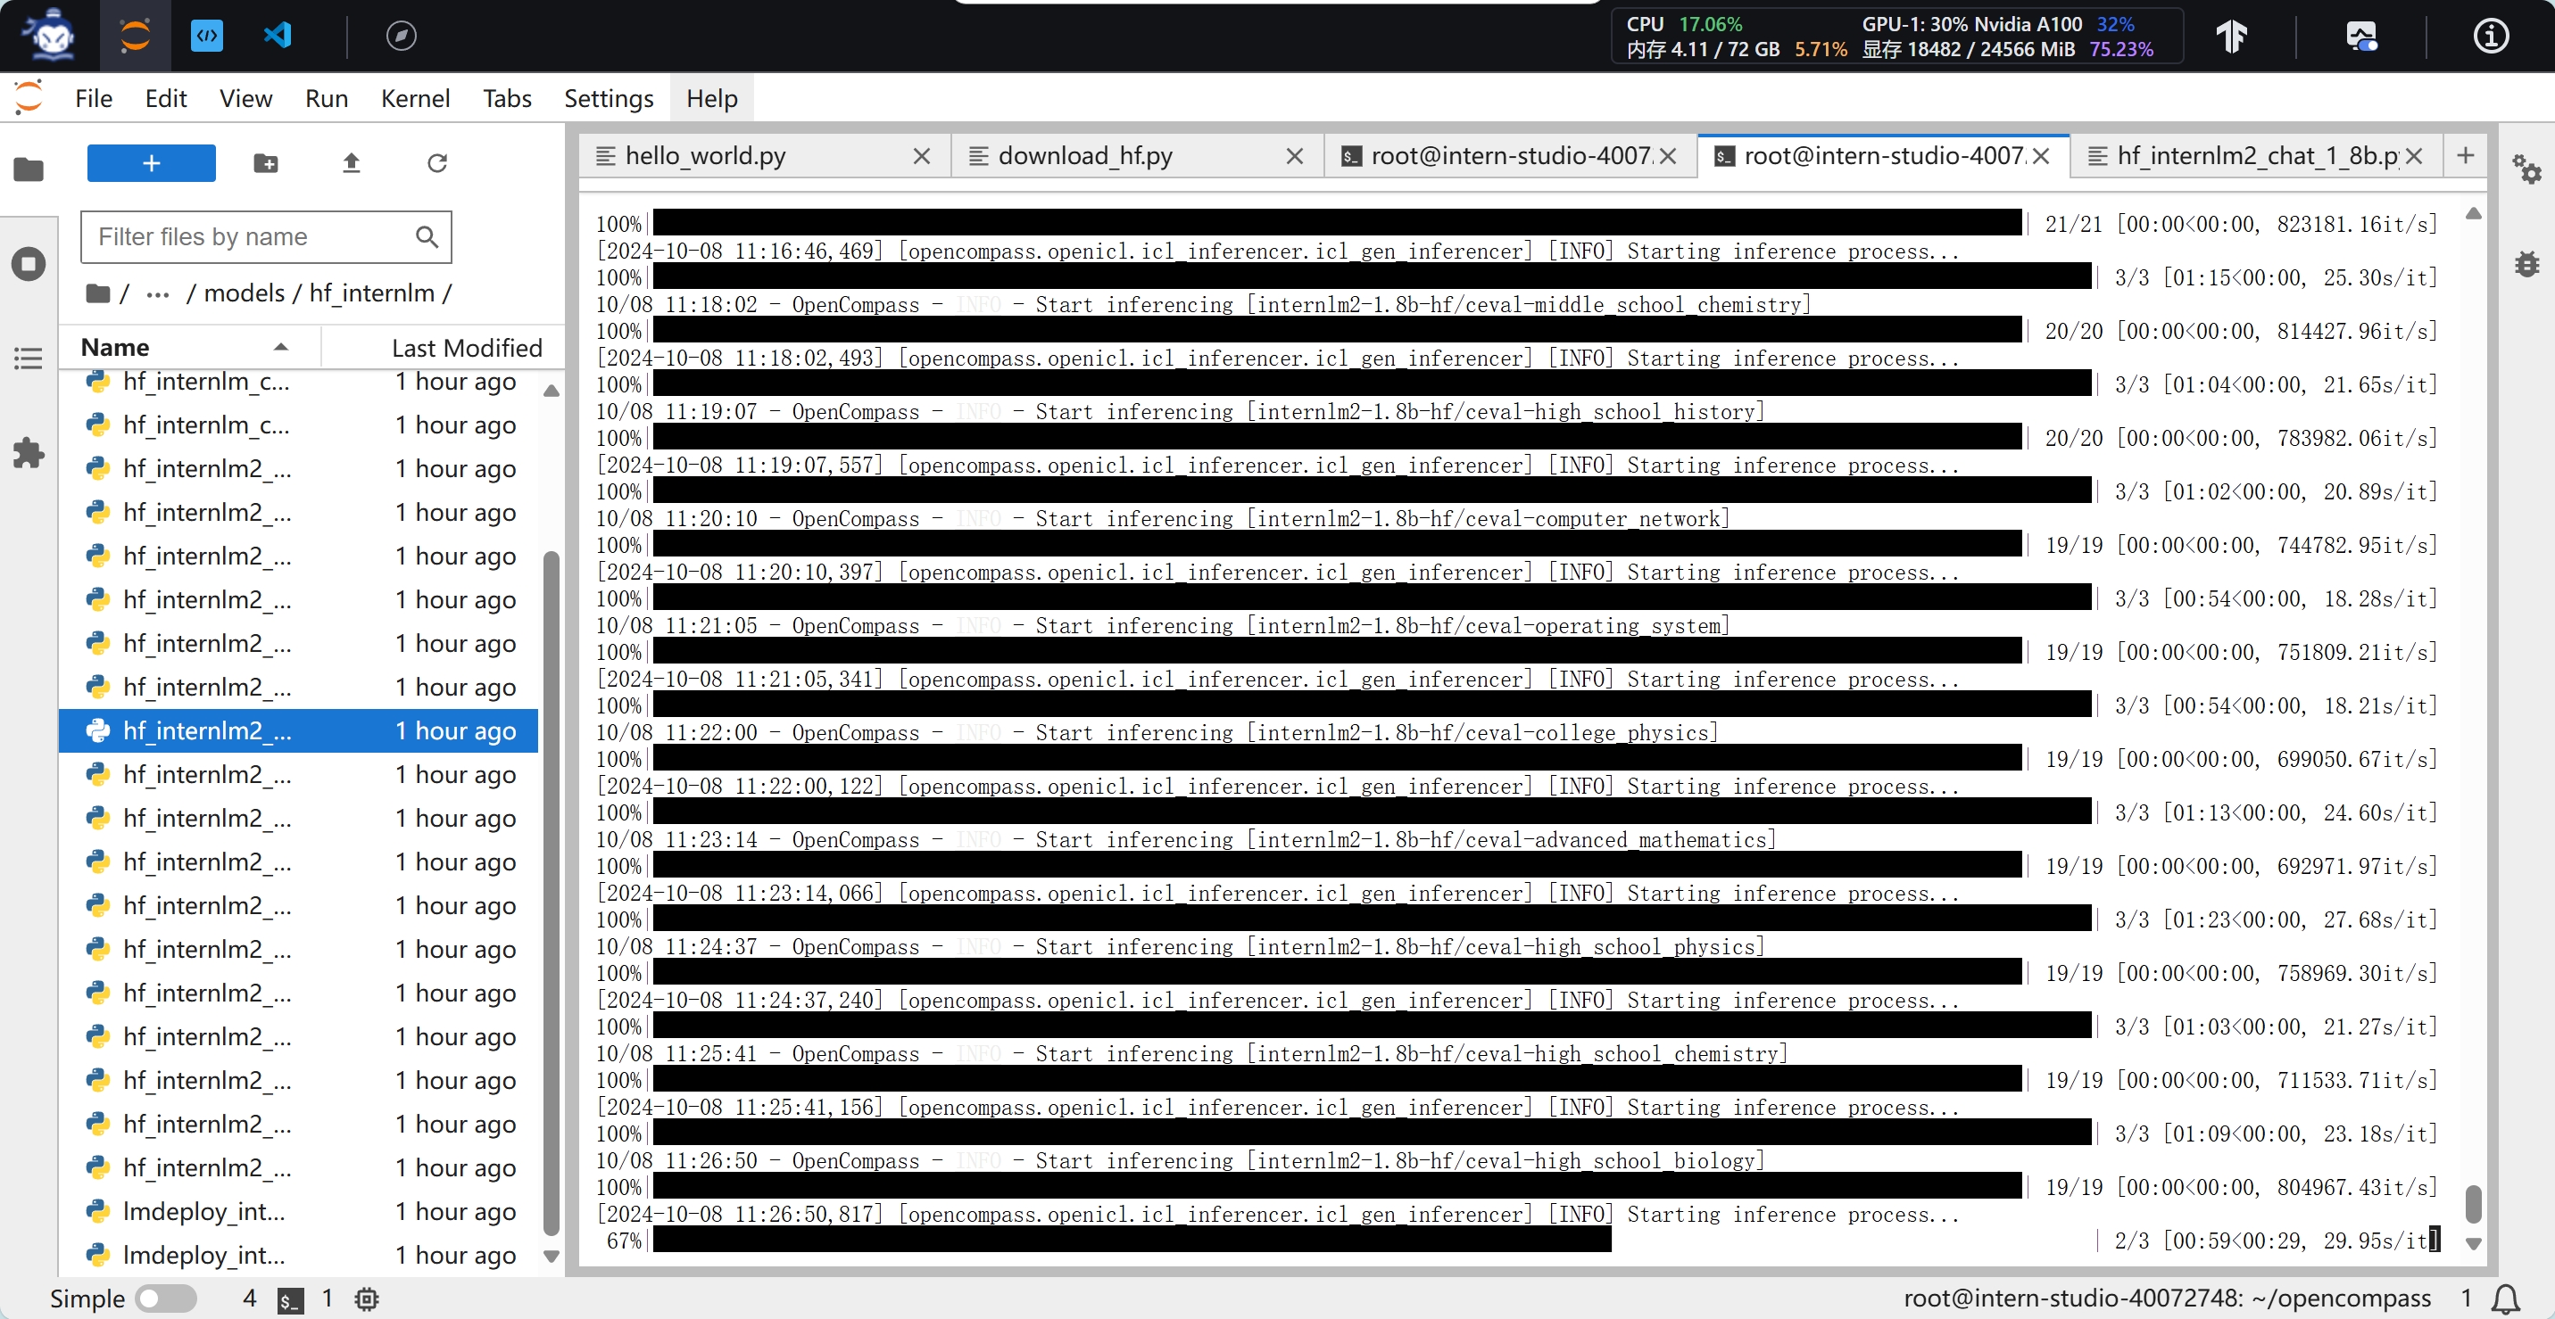
Task: Refresh the file browser list
Action: coord(436,162)
